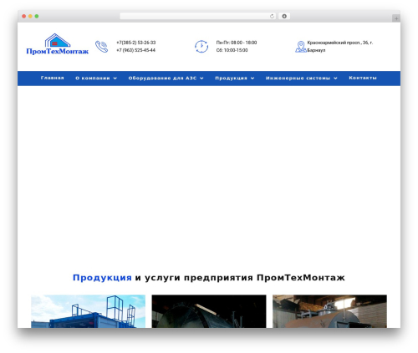Click the blue Продукция heading word
The width and height of the screenshot is (418, 353).
click(x=102, y=278)
